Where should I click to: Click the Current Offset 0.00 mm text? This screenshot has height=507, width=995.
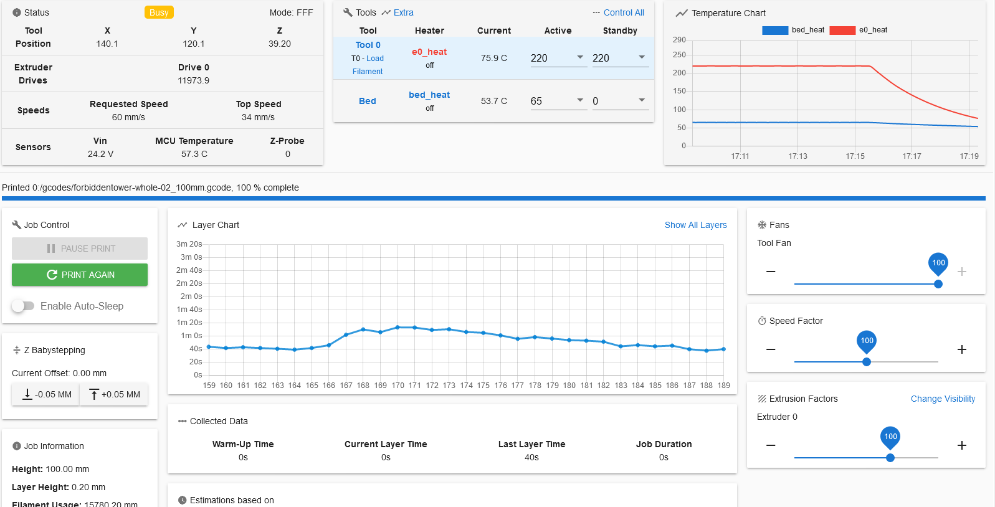pyautogui.click(x=59, y=373)
